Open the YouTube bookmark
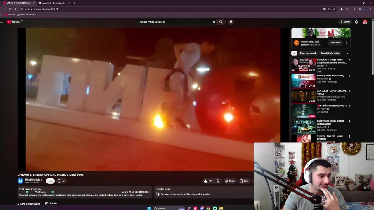The width and height of the screenshot is (374, 210). [x=10, y=15]
